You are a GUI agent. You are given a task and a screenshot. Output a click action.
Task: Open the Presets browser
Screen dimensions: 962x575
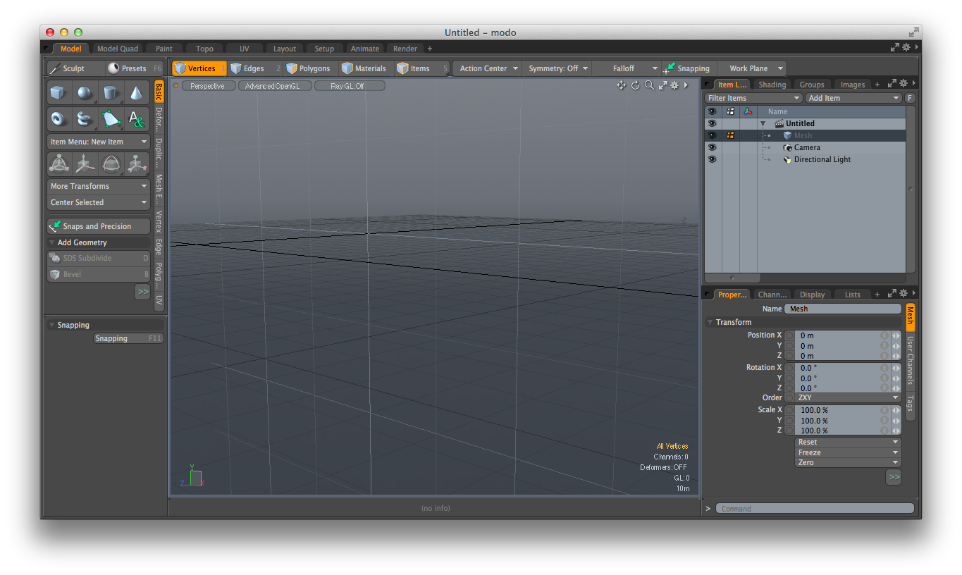[x=135, y=68]
